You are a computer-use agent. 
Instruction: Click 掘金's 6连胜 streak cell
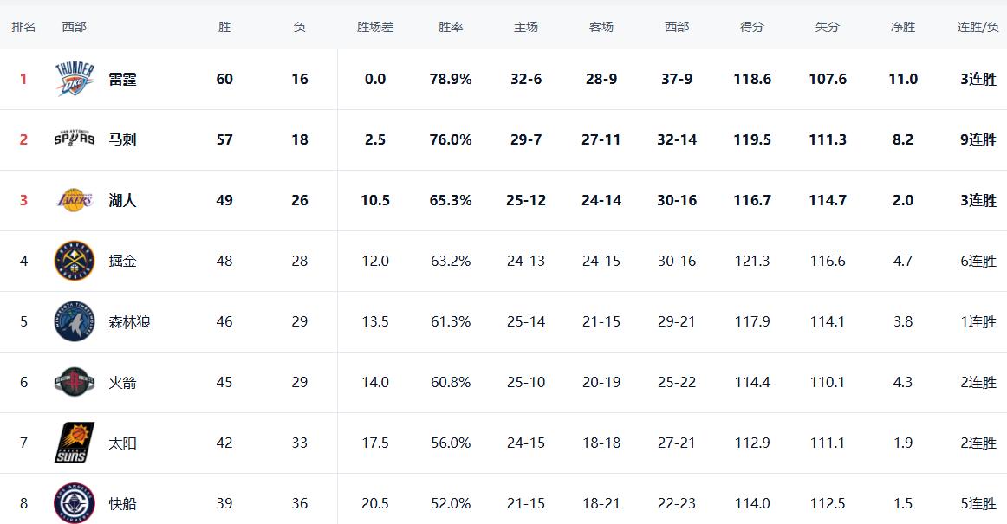point(978,261)
